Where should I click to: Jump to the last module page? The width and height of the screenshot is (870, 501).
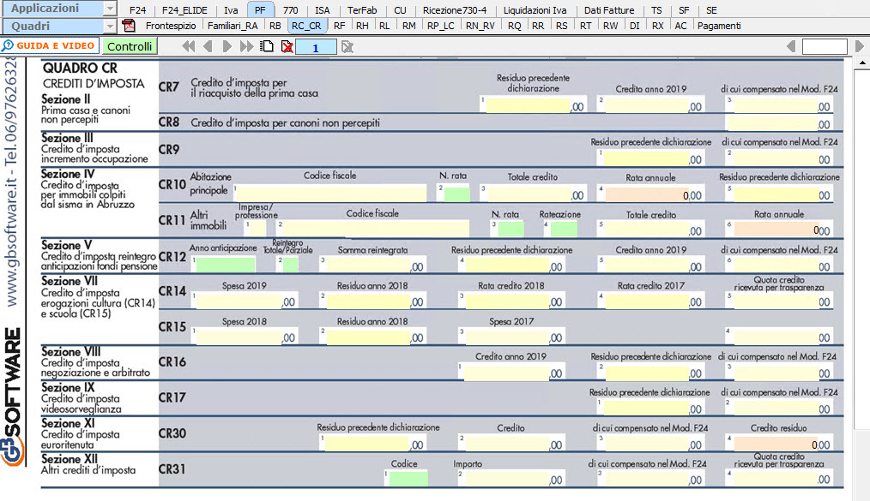point(245,46)
